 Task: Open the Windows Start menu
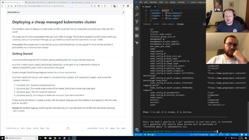(2, 138)
